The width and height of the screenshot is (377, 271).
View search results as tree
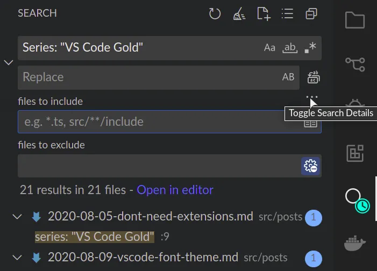(287, 13)
